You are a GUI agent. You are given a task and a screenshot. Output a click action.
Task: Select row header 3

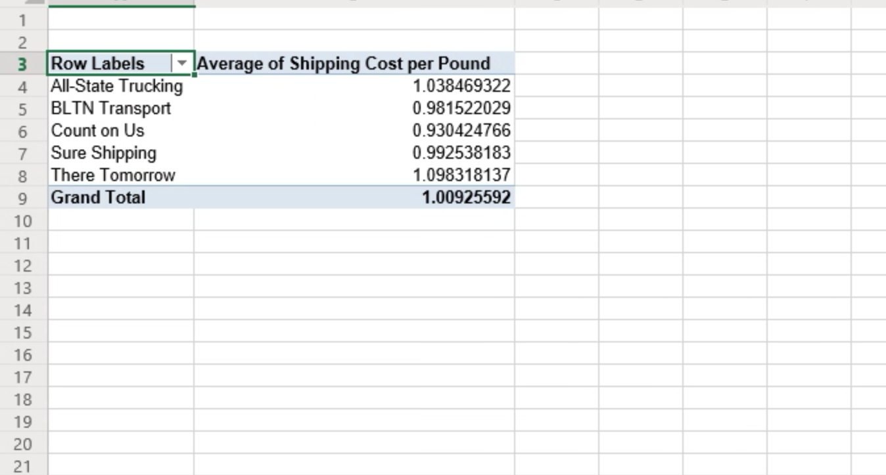(24, 64)
